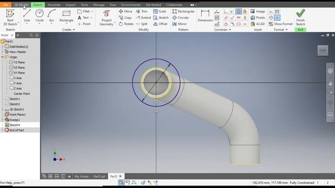The image size is (335, 188).
Task: Activate the Trim tool
Action: point(142,11)
